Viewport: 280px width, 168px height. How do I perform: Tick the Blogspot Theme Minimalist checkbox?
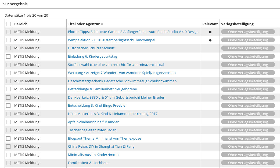(x=8, y=138)
